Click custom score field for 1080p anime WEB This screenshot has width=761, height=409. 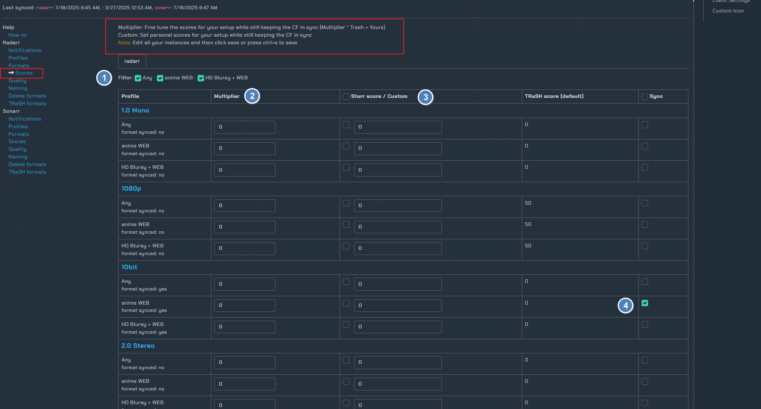(398, 227)
